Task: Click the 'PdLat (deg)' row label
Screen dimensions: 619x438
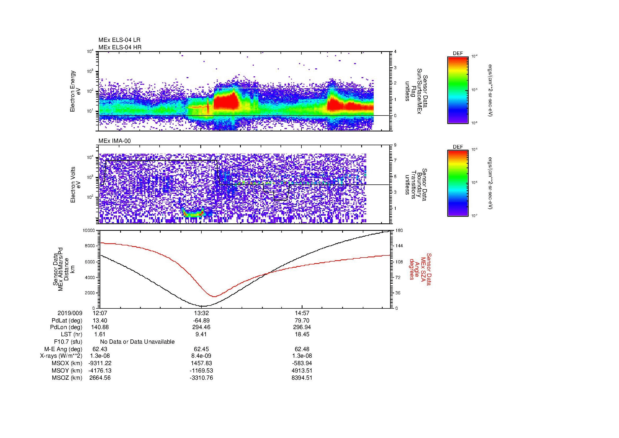Action: click(x=67, y=321)
